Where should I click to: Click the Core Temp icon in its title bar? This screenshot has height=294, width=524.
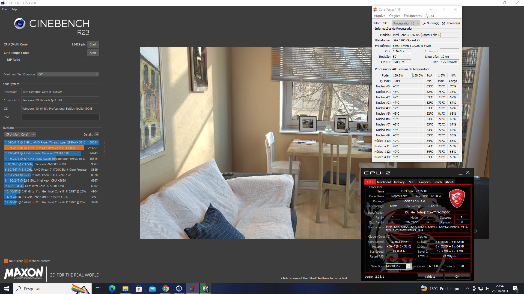pos(375,10)
